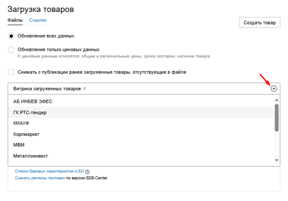Click the 'по версии B2B-Center' text

(x=87, y=178)
